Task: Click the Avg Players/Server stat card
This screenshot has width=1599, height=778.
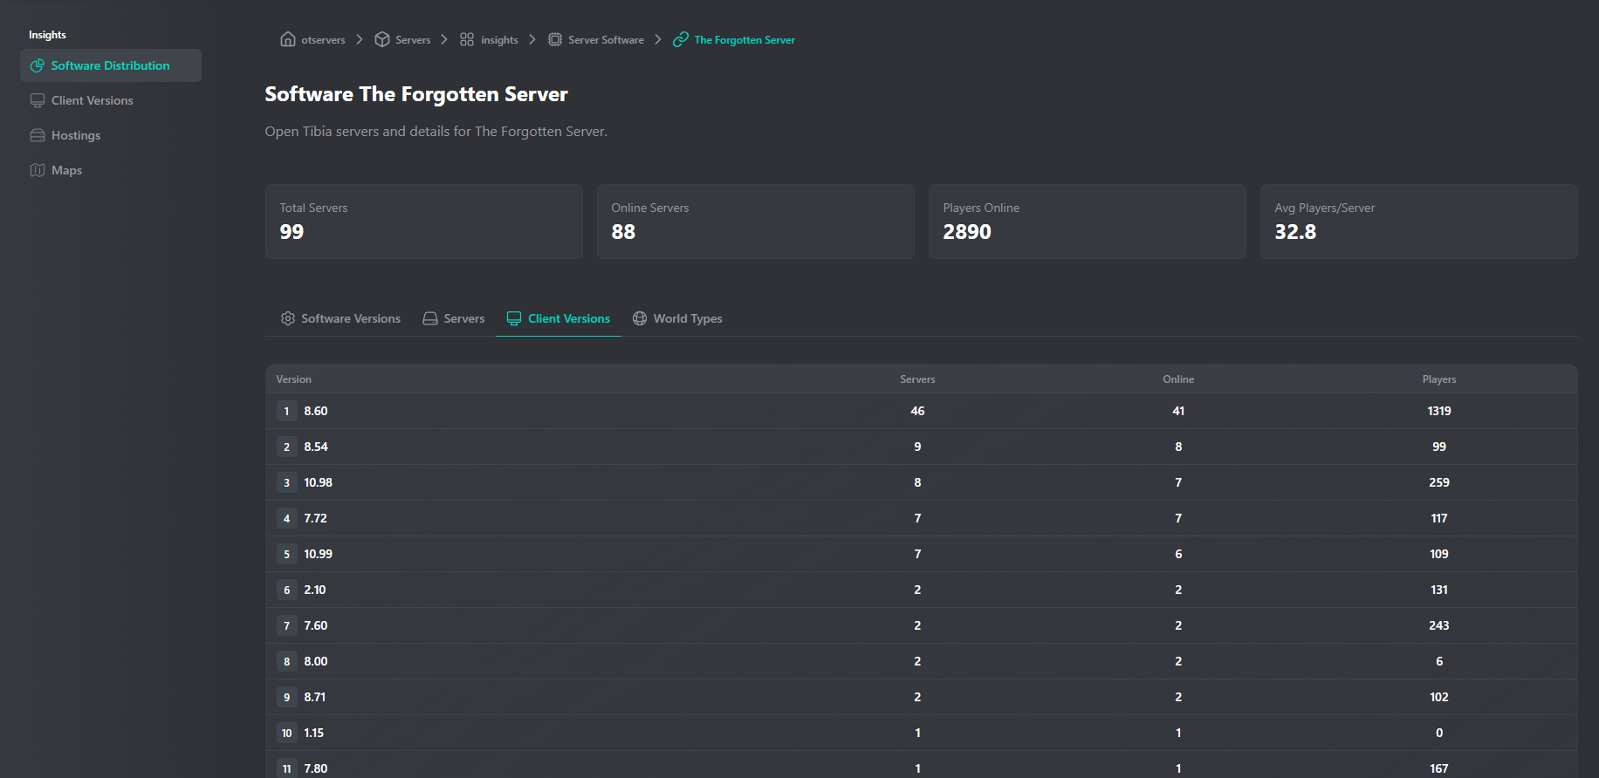Action: pyautogui.click(x=1419, y=222)
